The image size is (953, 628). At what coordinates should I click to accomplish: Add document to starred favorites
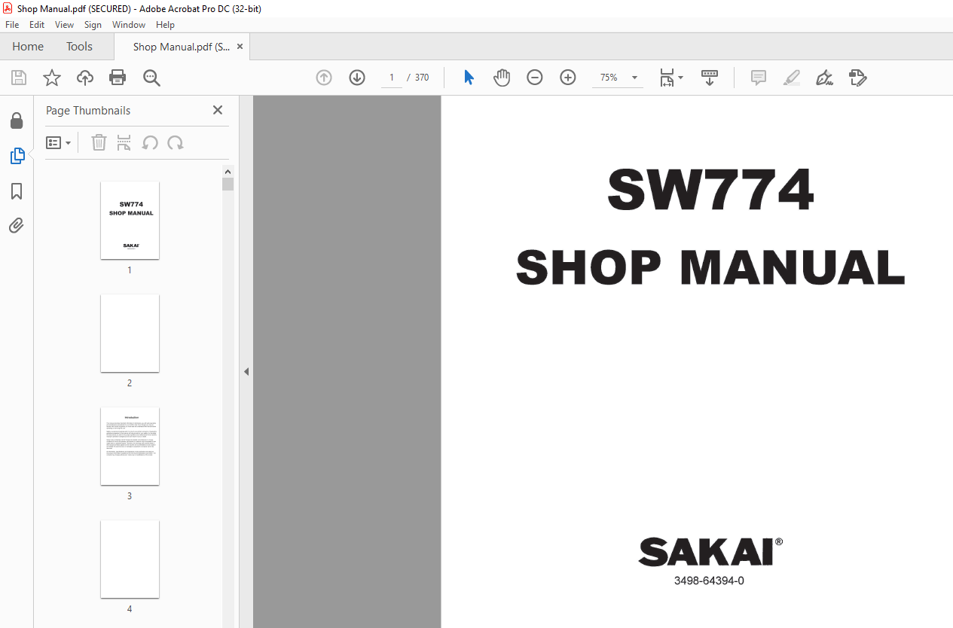[51, 78]
